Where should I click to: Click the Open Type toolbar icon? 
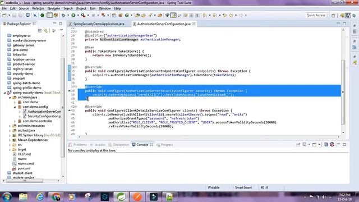tap(137, 15)
